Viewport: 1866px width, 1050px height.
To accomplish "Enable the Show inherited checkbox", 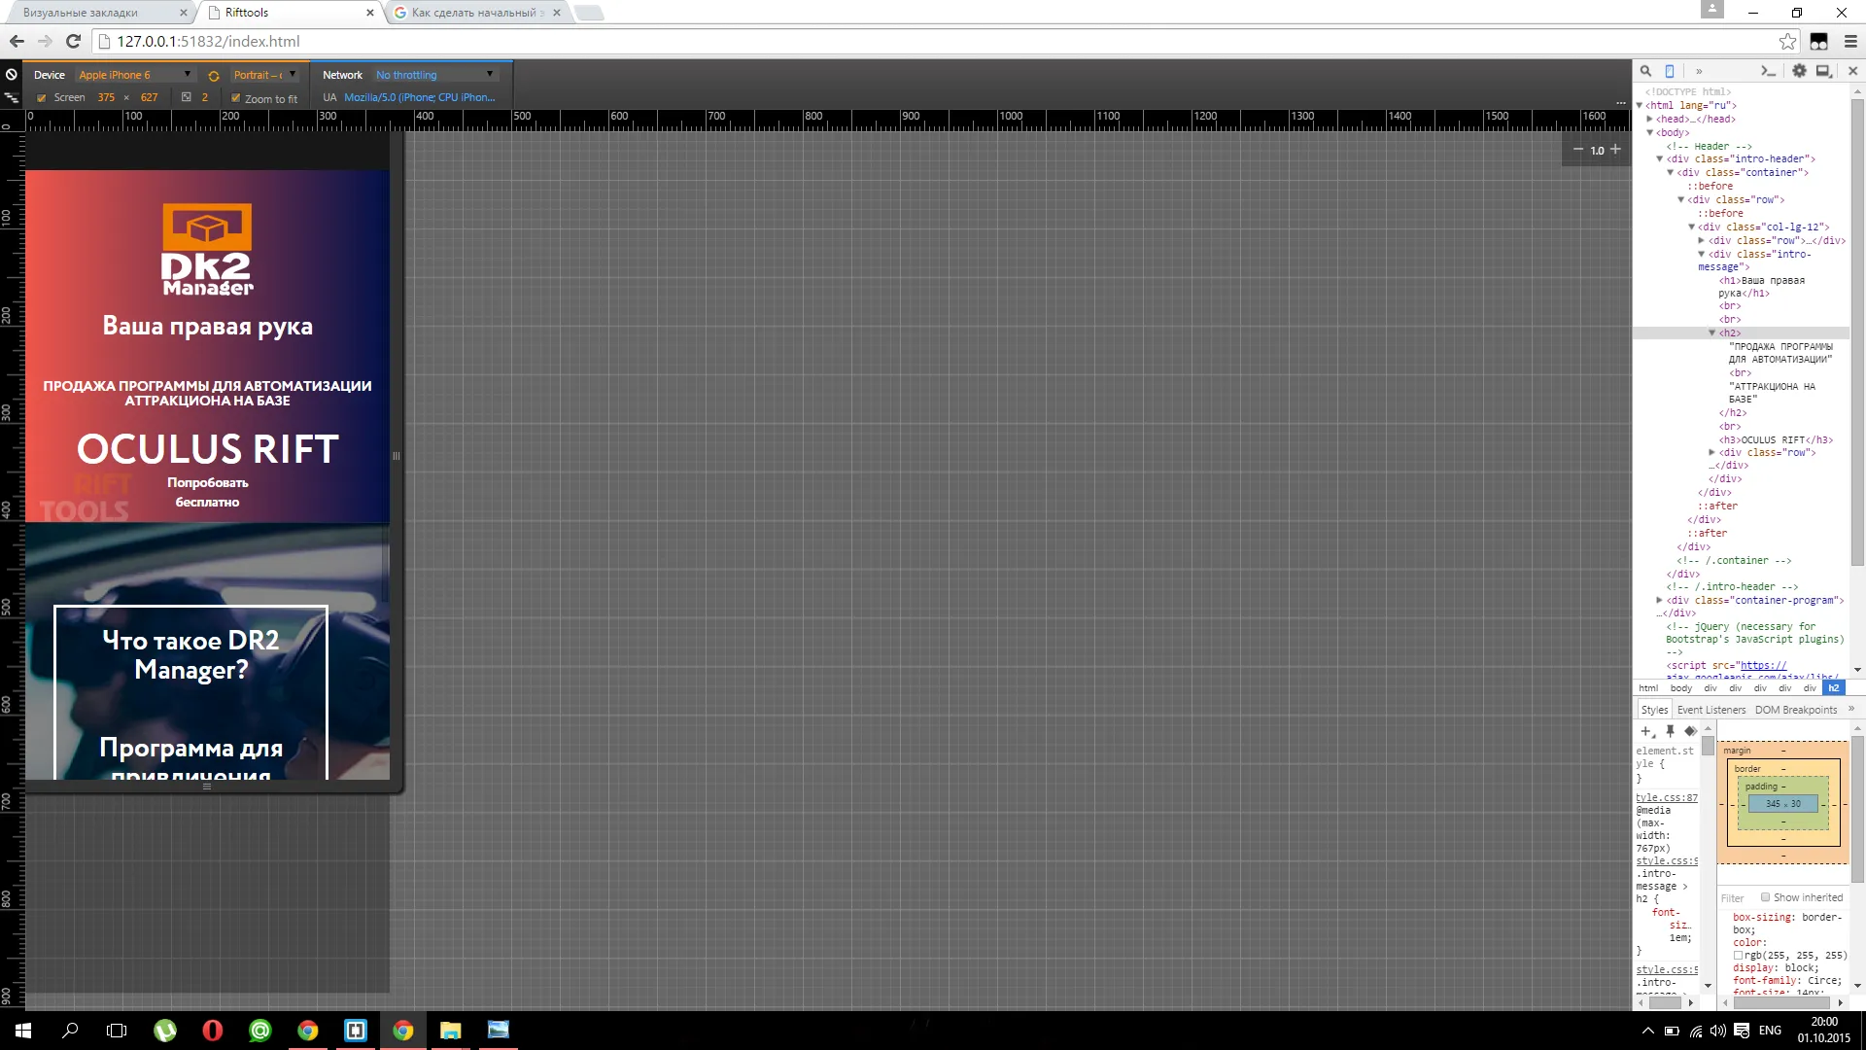I will (x=1765, y=897).
